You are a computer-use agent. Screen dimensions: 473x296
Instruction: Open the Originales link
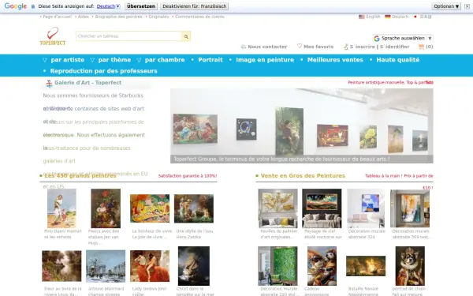click(x=158, y=17)
